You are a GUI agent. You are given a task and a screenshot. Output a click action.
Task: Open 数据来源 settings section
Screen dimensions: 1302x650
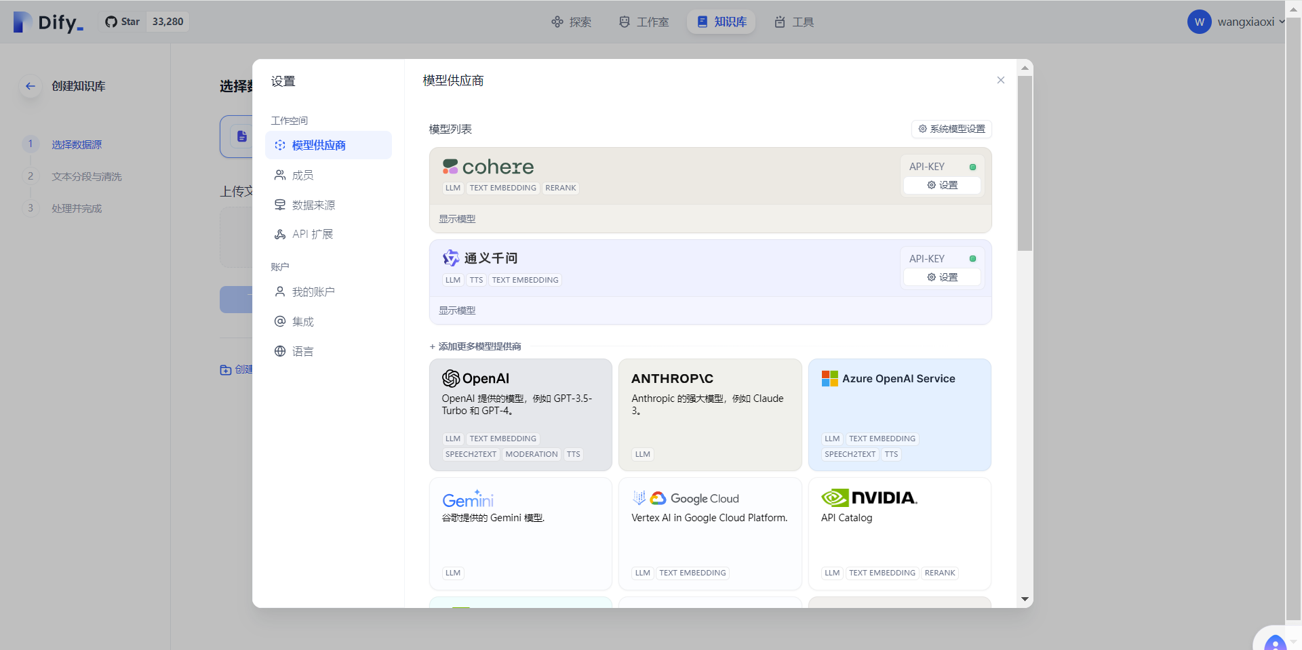(328, 205)
